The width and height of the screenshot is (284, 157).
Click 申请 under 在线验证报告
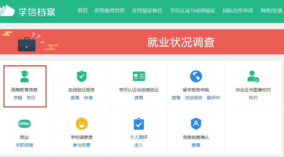pyautogui.click(x=88, y=98)
